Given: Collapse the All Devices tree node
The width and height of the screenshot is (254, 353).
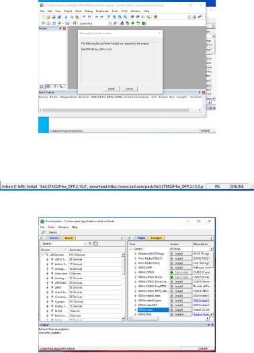Looking at the screenshot, I should click(43, 255).
